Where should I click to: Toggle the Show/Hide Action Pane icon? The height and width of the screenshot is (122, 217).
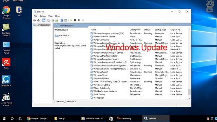[x=66, y=20]
